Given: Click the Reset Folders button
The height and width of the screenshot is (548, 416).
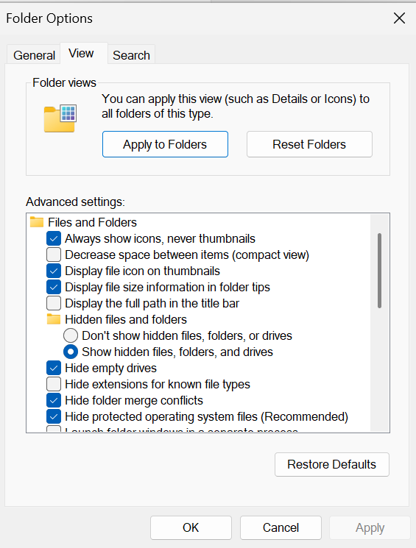Looking at the screenshot, I should coord(309,144).
